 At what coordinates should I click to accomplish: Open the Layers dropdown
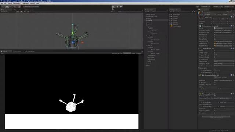pyautogui.click(x=217, y=7)
